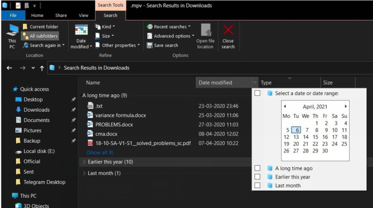Click A long time ago (9) group header
Screen dimensions: 373x208
(x=104, y=95)
